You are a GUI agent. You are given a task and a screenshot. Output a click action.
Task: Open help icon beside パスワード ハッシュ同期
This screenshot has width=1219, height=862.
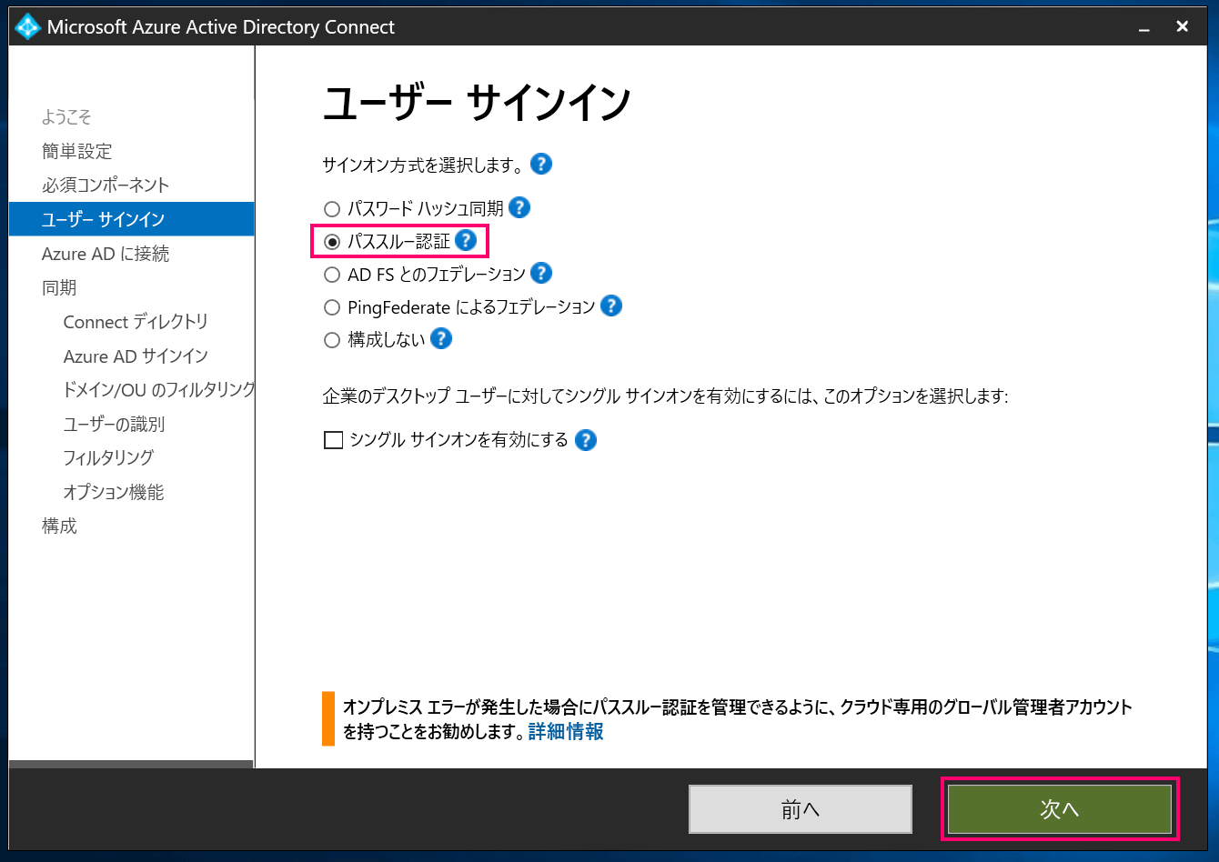(519, 207)
